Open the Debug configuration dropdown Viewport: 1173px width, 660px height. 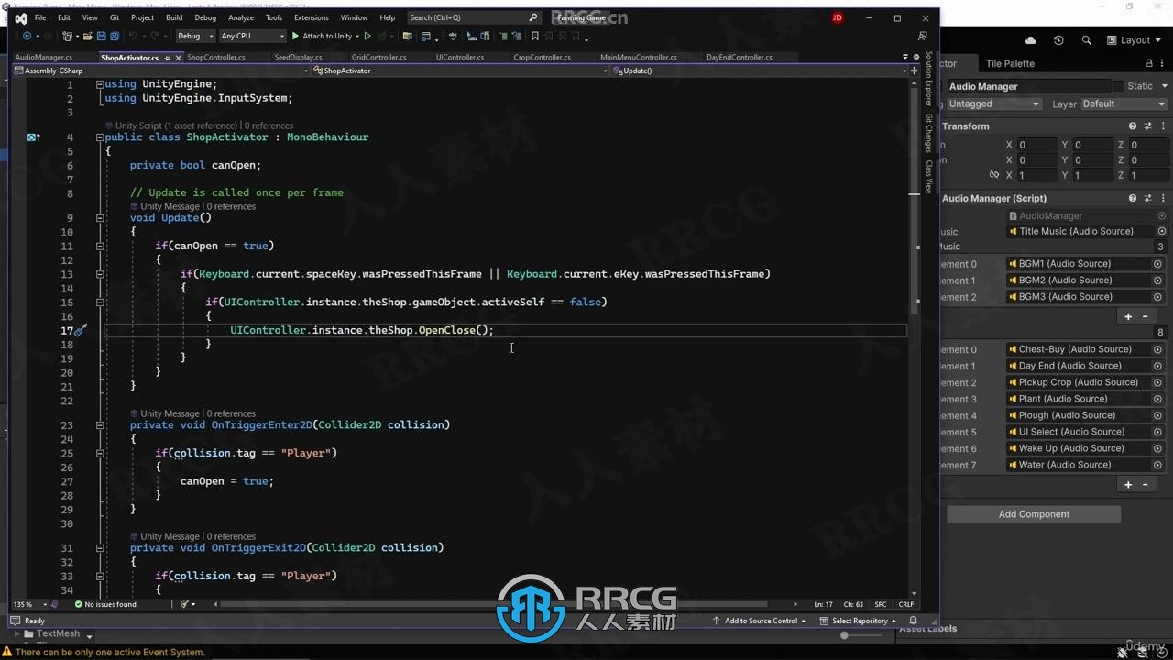tap(193, 36)
